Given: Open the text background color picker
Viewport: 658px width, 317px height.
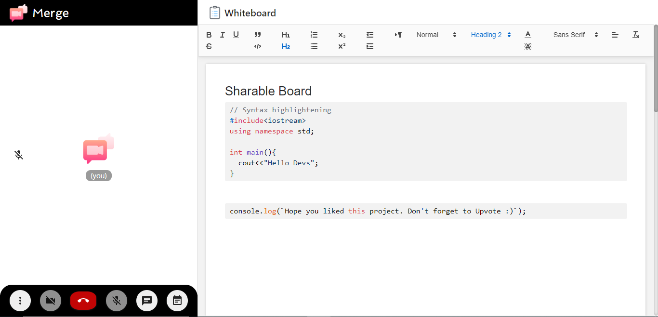Looking at the screenshot, I should (528, 46).
